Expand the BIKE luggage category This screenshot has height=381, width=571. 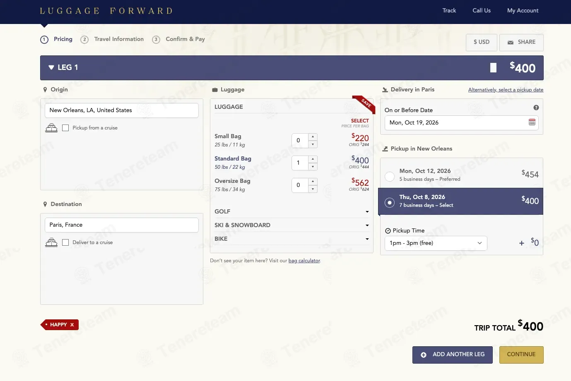[x=292, y=239]
